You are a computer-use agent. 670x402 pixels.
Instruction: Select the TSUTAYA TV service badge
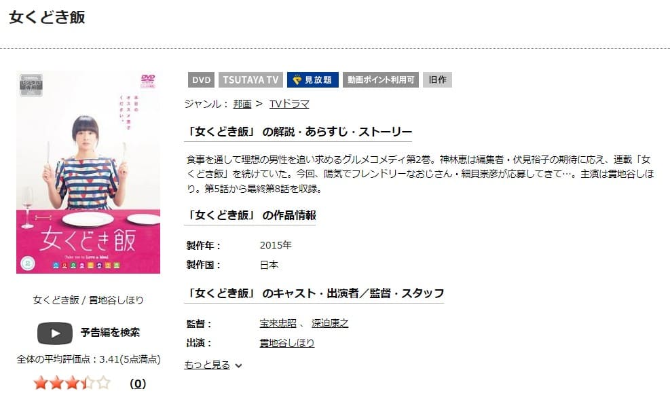click(x=250, y=79)
